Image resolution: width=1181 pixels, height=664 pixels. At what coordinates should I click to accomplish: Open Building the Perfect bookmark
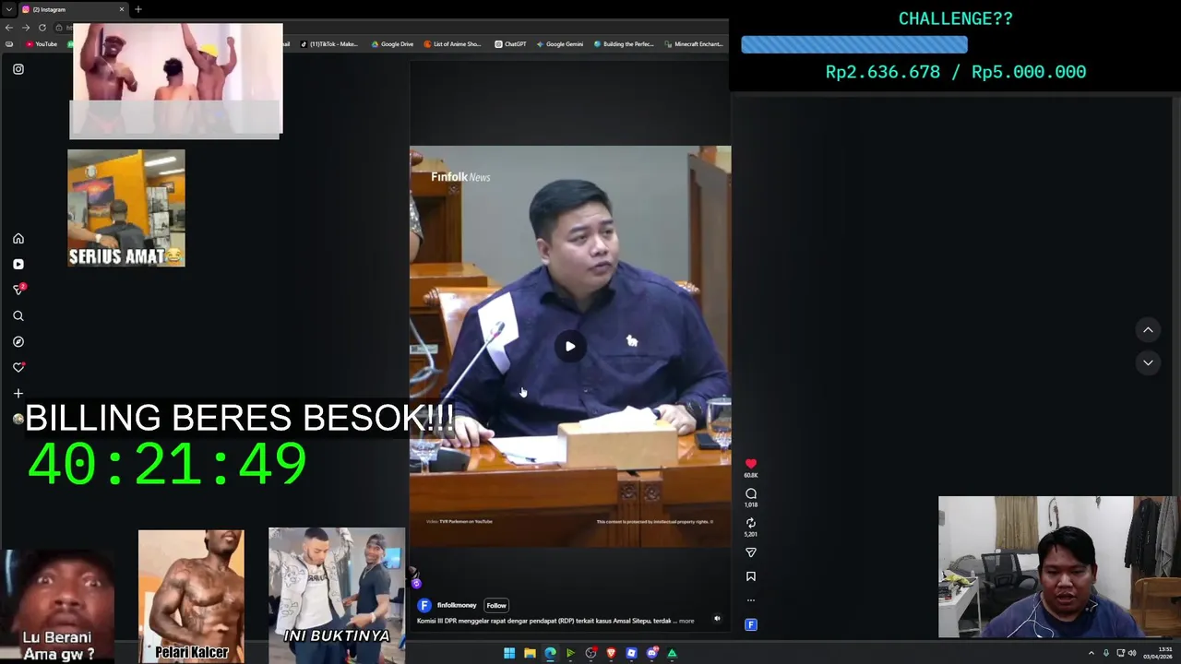pyautogui.click(x=624, y=44)
